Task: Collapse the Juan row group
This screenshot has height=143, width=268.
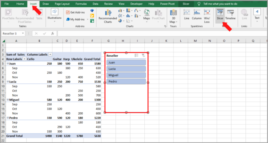Action: (8, 64)
